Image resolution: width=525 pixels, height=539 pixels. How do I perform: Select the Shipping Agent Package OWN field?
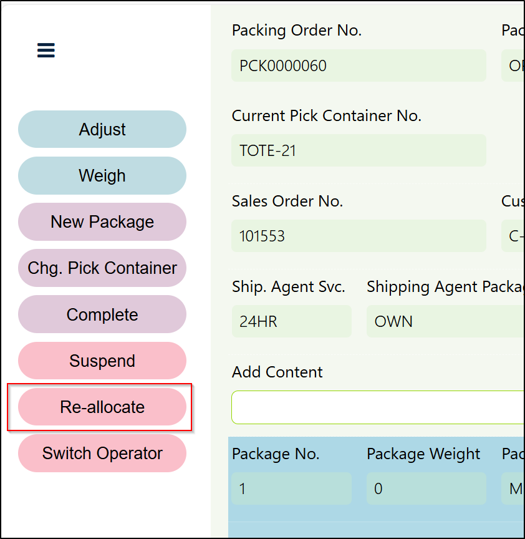445,321
